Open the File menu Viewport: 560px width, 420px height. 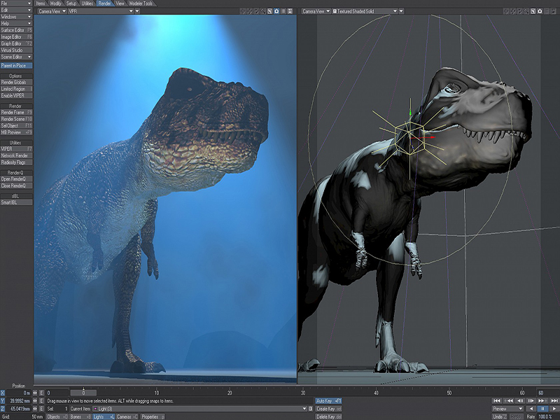pyautogui.click(x=16, y=3)
